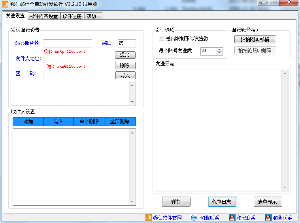
Task: Click 添加 button for sender mailbox
Action: pyautogui.click(x=125, y=55)
